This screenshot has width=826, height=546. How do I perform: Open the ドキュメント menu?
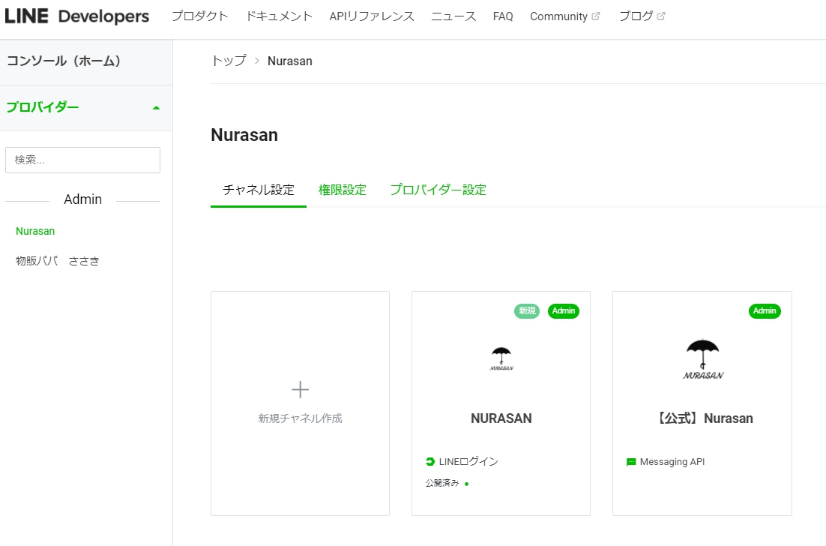(x=279, y=16)
